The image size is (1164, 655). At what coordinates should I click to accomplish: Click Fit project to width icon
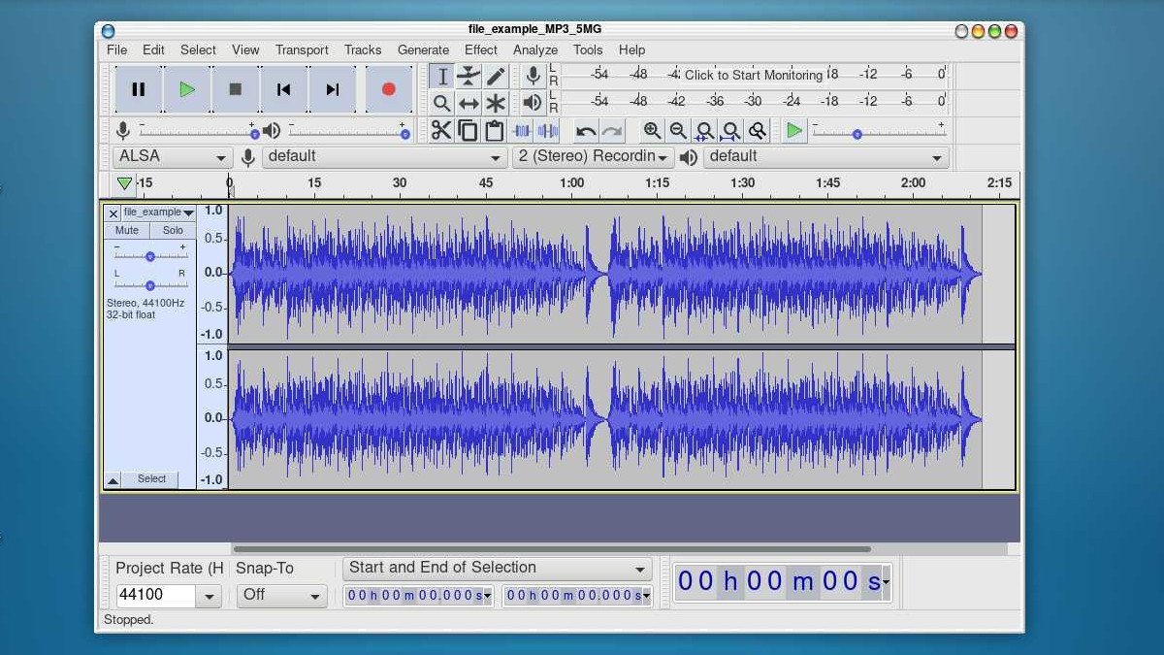click(x=731, y=130)
